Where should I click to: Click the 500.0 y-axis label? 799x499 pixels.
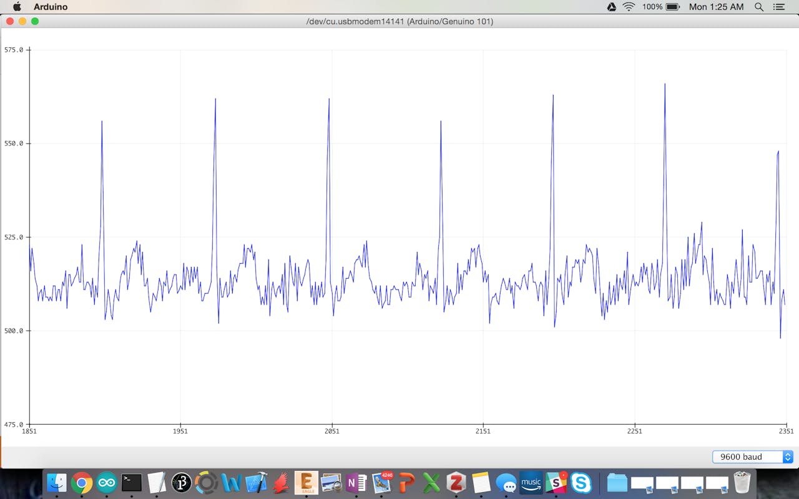(x=14, y=331)
